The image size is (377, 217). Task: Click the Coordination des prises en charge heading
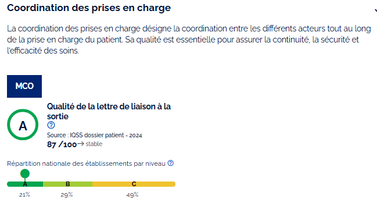(x=89, y=8)
